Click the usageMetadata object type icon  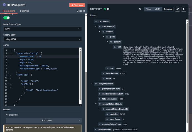click(96, 84)
